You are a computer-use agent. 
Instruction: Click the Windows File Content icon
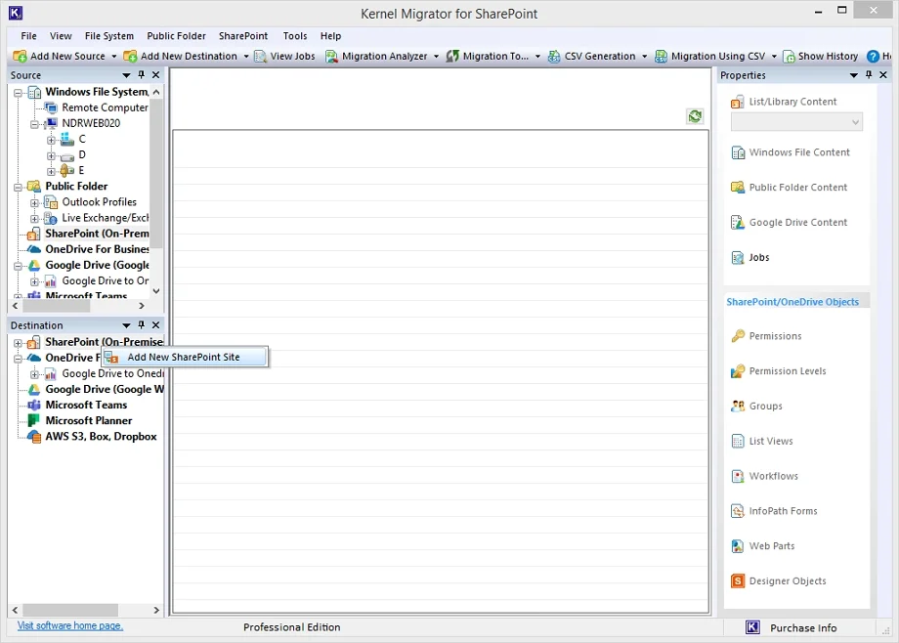click(738, 152)
